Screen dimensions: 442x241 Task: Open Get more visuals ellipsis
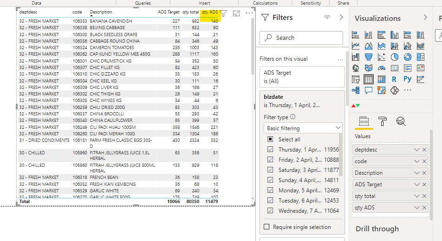click(x=407, y=90)
